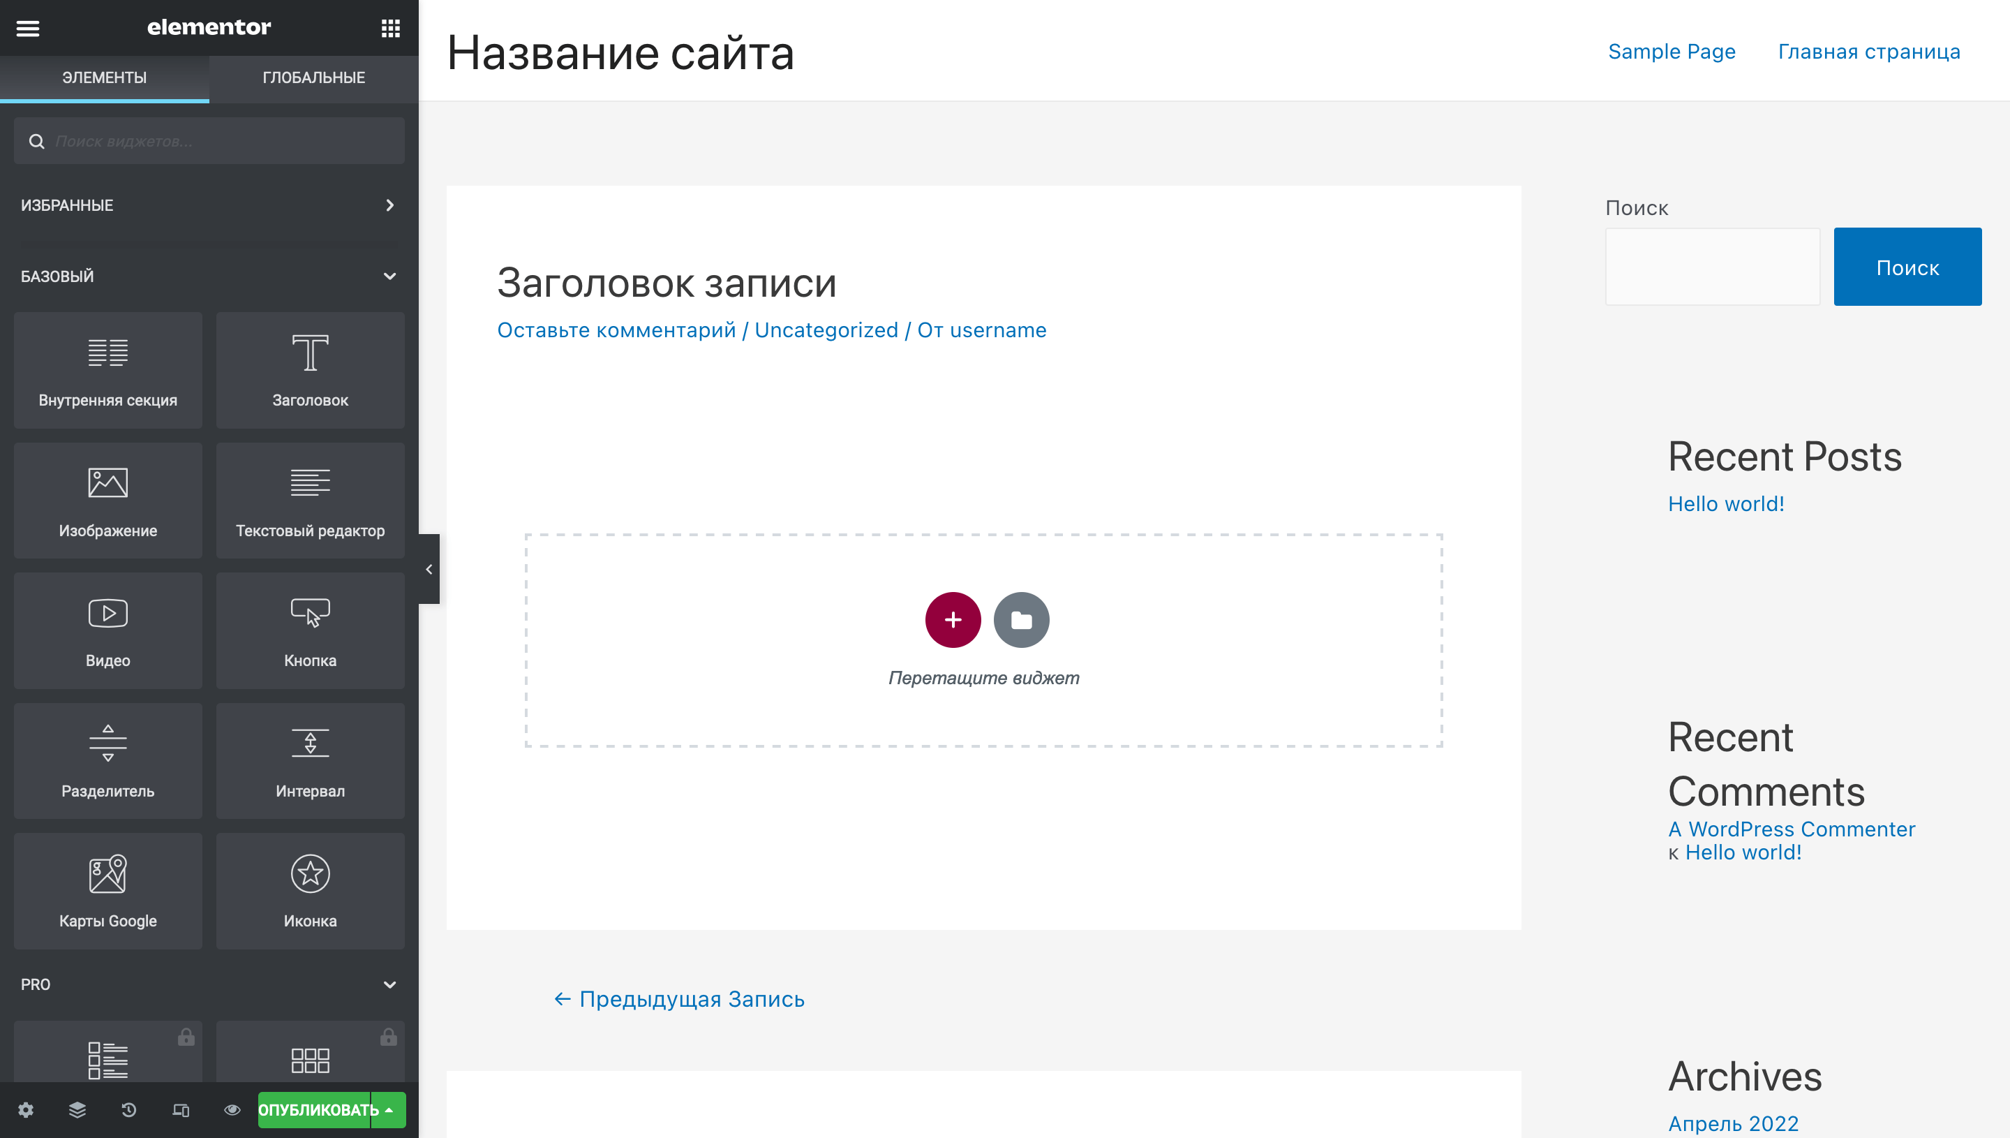This screenshot has width=2010, height=1138.
Task: Open the Navigator layers icon
Action: [77, 1110]
